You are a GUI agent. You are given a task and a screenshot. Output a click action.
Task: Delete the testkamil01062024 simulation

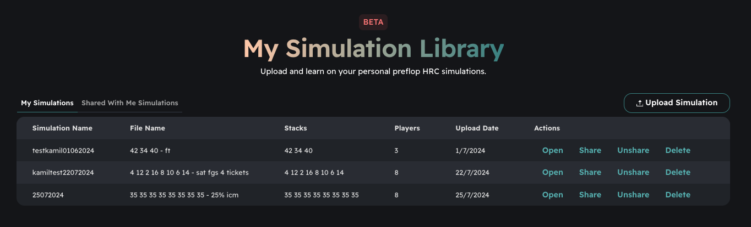tap(677, 150)
